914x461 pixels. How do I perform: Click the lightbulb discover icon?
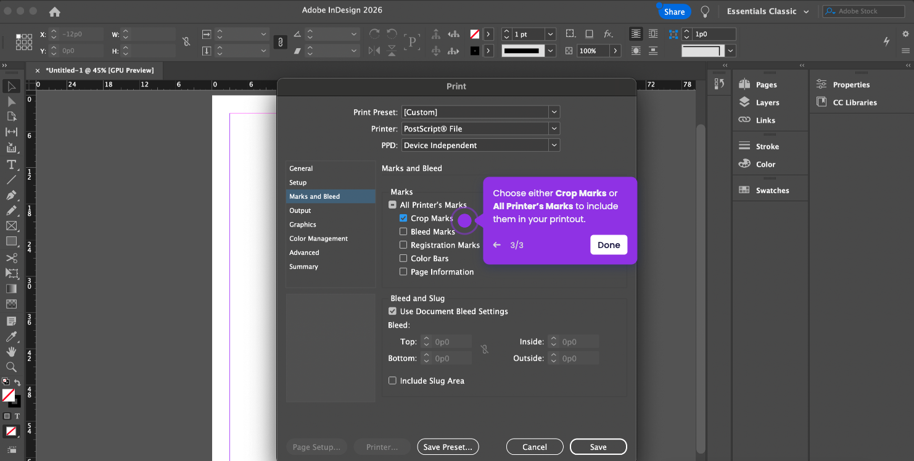[x=705, y=12]
